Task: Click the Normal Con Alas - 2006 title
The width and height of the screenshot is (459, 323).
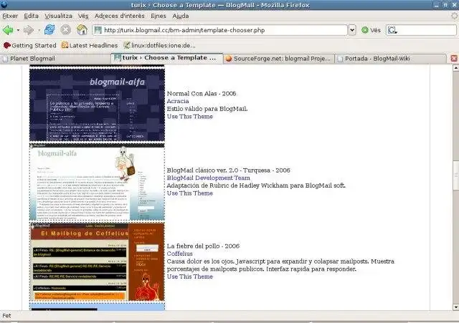Action: point(202,94)
